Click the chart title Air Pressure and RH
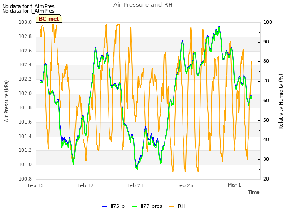The width and height of the screenshot is (287, 215). click(x=143, y=5)
